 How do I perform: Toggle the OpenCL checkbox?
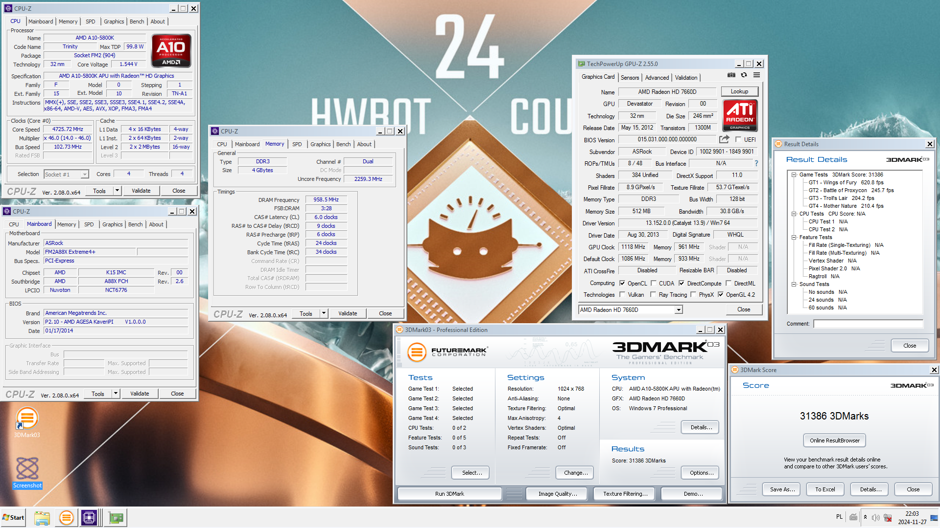(622, 283)
